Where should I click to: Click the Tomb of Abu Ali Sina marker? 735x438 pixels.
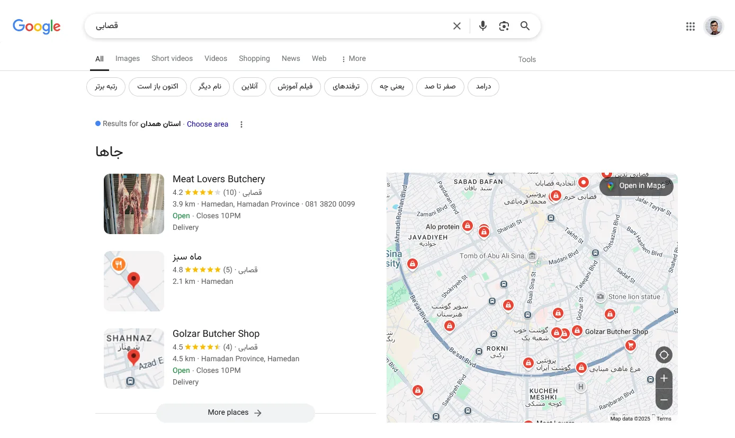click(533, 256)
